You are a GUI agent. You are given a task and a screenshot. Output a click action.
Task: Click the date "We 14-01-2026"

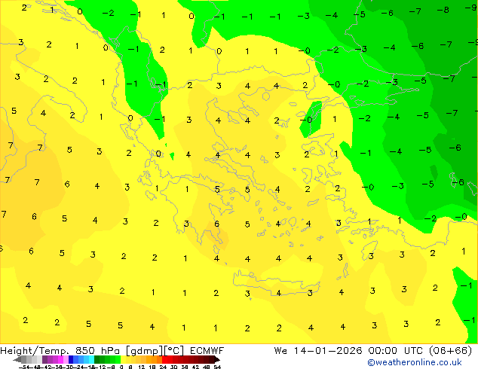point(318,351)
